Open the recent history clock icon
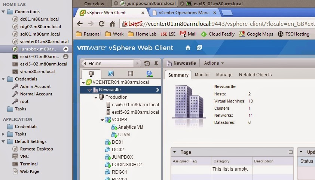 (x=147, y=64)
